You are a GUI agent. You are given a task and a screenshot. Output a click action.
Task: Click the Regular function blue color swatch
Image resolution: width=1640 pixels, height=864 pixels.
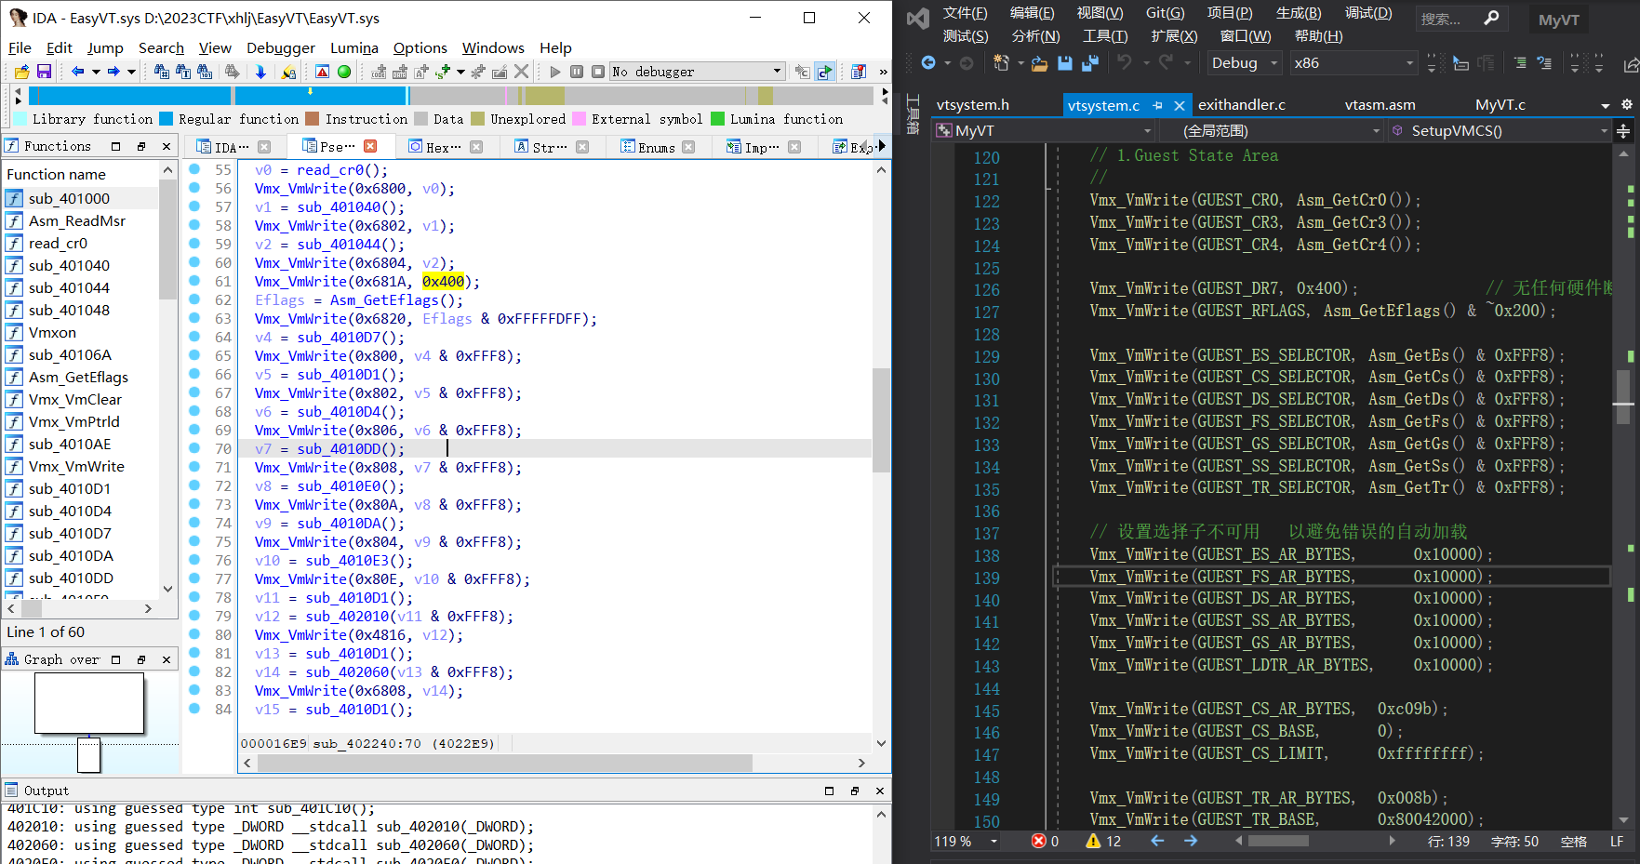(x=167, y=119)
